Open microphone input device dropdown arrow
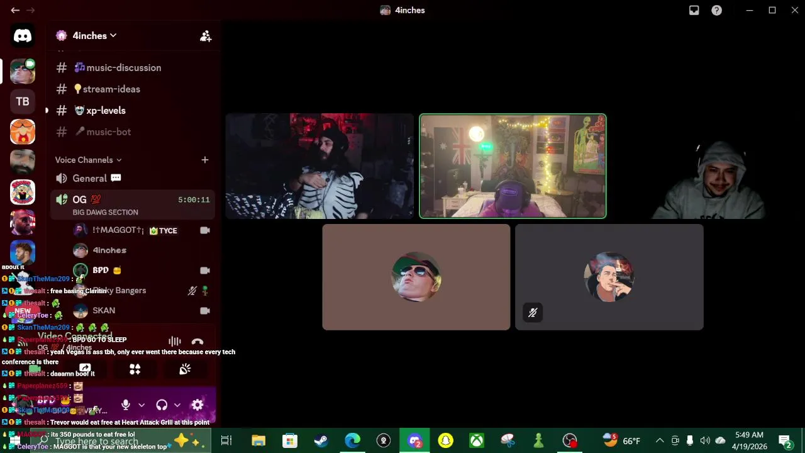Screen dimensions: 805x453 click(x=142, y=405)
